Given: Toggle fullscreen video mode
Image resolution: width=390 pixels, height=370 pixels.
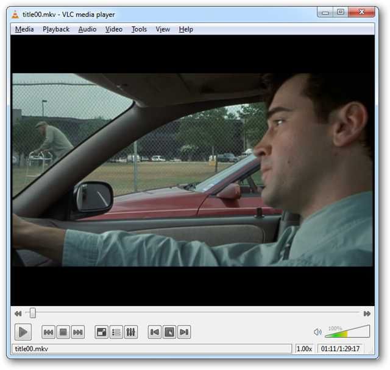Looking at the screenshot, I should tap(102, 332).
